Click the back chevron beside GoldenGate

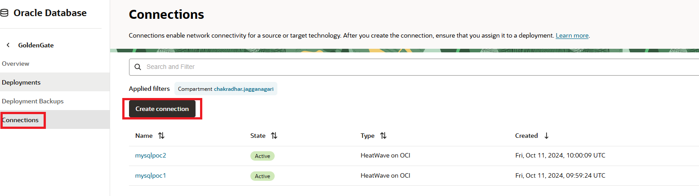pyautogui.click(x=8, y=45)
